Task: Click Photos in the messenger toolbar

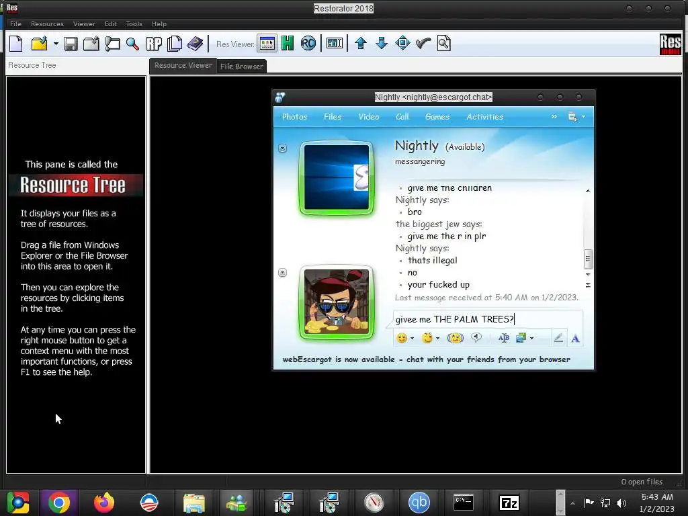Action: pos(294,117)
